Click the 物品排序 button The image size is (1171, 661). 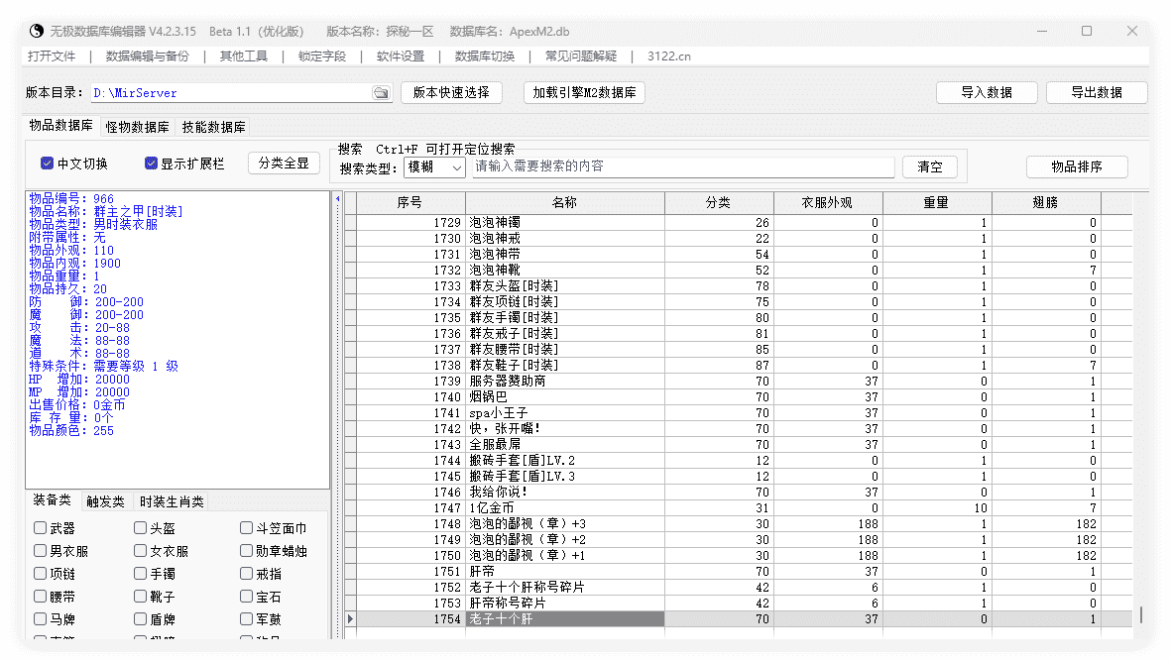[x=1076, y=166]
